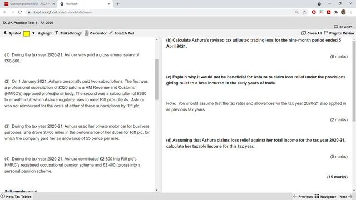Reload the exam page
This screenshot has height=200, width=356.
(x=20, y=12)
